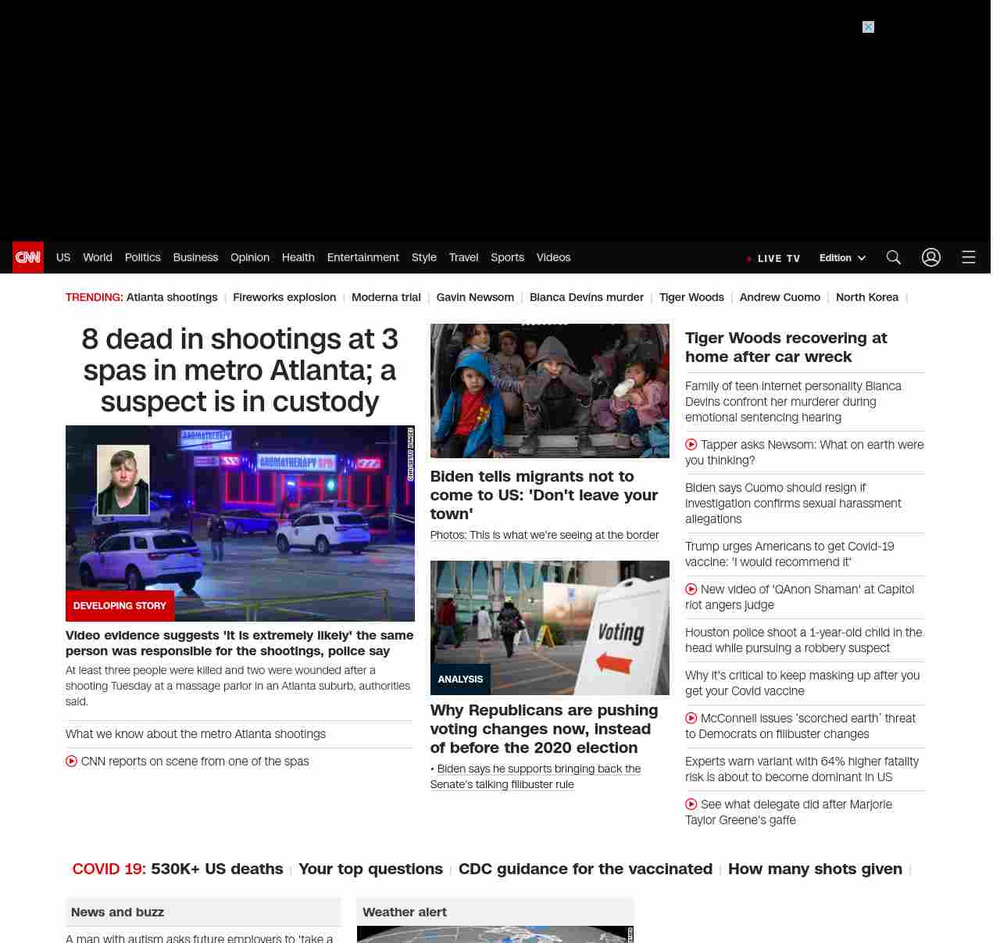Viewport: 1000px width, 943px height.
Task: Play icon next to McConnell scorched earth story
Action: pyautogui.click(x=691, y=719)
